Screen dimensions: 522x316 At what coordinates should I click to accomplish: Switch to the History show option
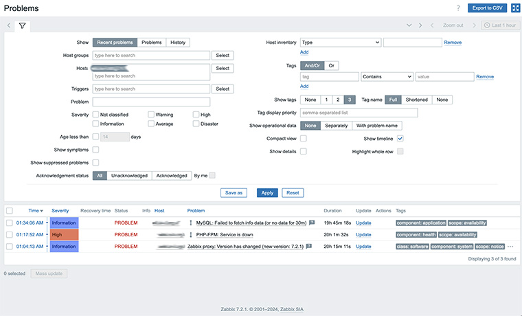click(x=178, y=43)
